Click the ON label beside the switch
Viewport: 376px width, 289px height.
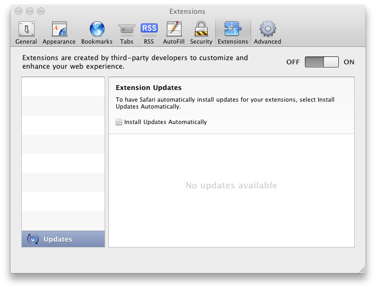pyautogui.click(x=349, y=62)
